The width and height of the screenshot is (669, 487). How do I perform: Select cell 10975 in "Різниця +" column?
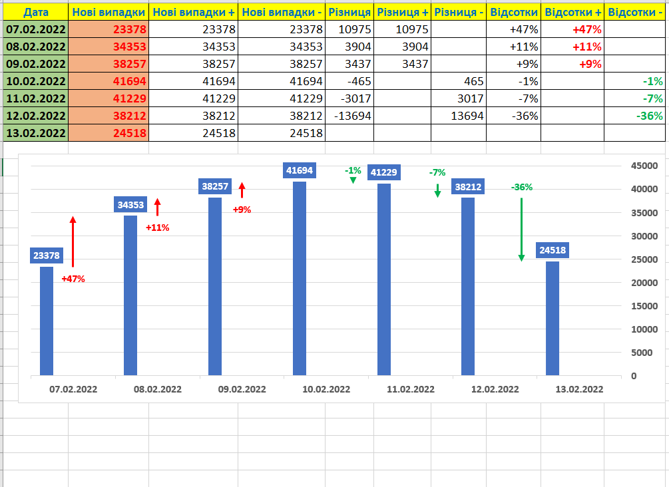(x=402, y=29)
